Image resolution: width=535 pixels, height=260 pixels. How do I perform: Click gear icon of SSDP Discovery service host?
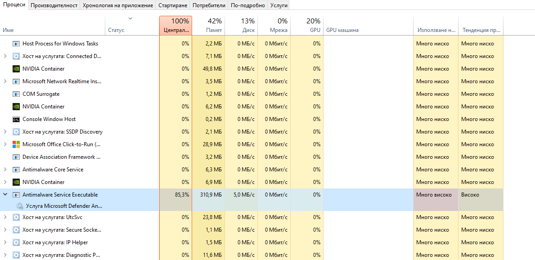point(16,132)
